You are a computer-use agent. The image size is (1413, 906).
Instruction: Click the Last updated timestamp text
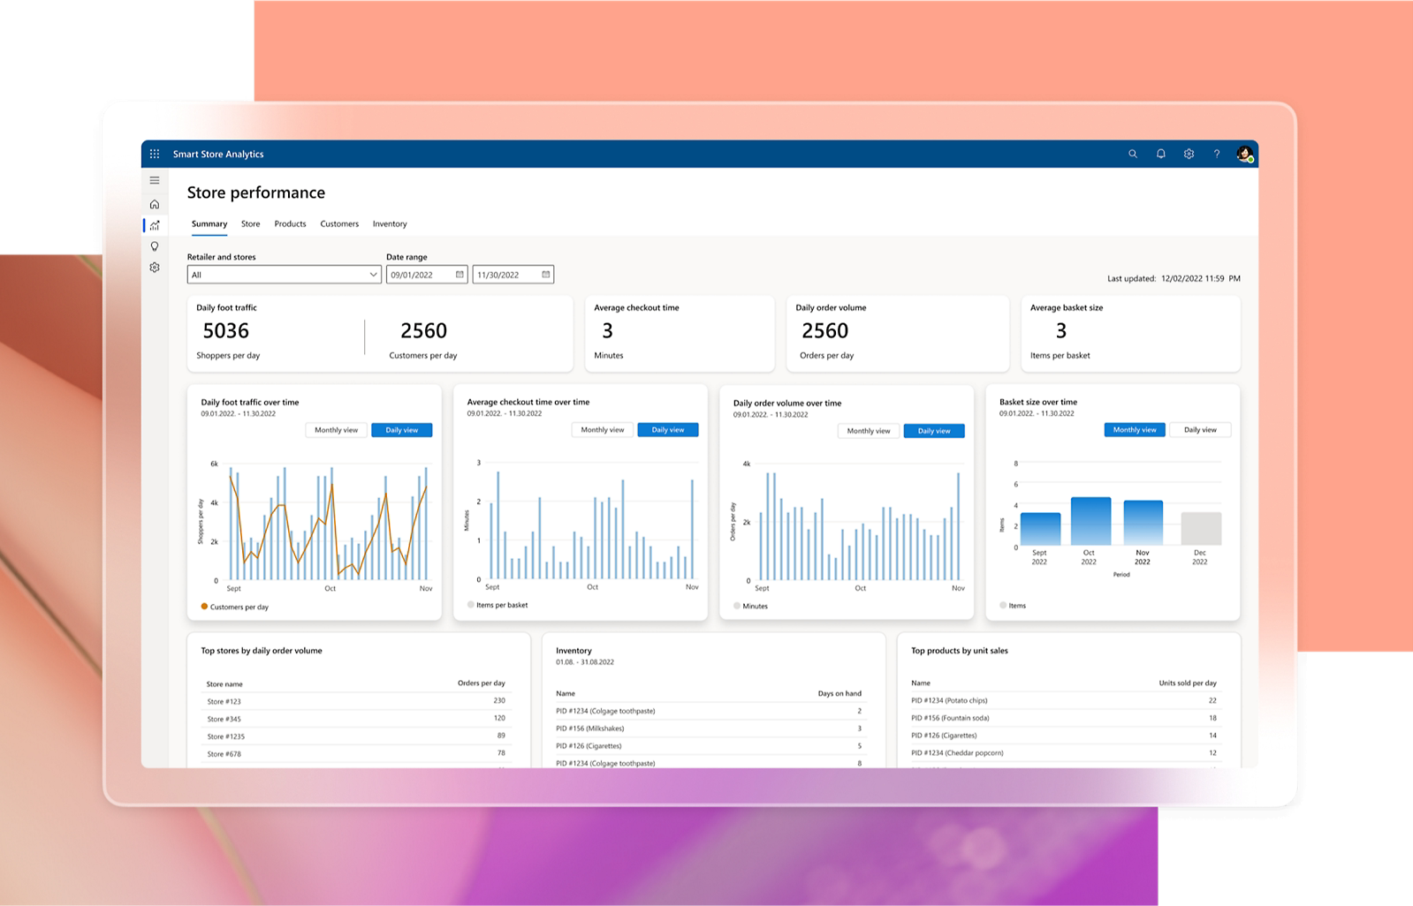[x=1174, y=278]
